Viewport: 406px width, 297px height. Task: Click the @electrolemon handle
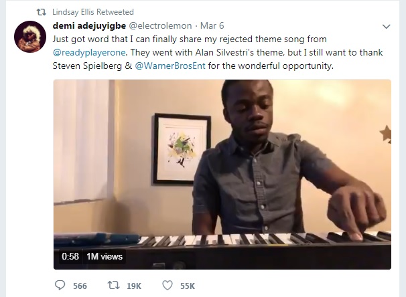(x=160, y=25)
